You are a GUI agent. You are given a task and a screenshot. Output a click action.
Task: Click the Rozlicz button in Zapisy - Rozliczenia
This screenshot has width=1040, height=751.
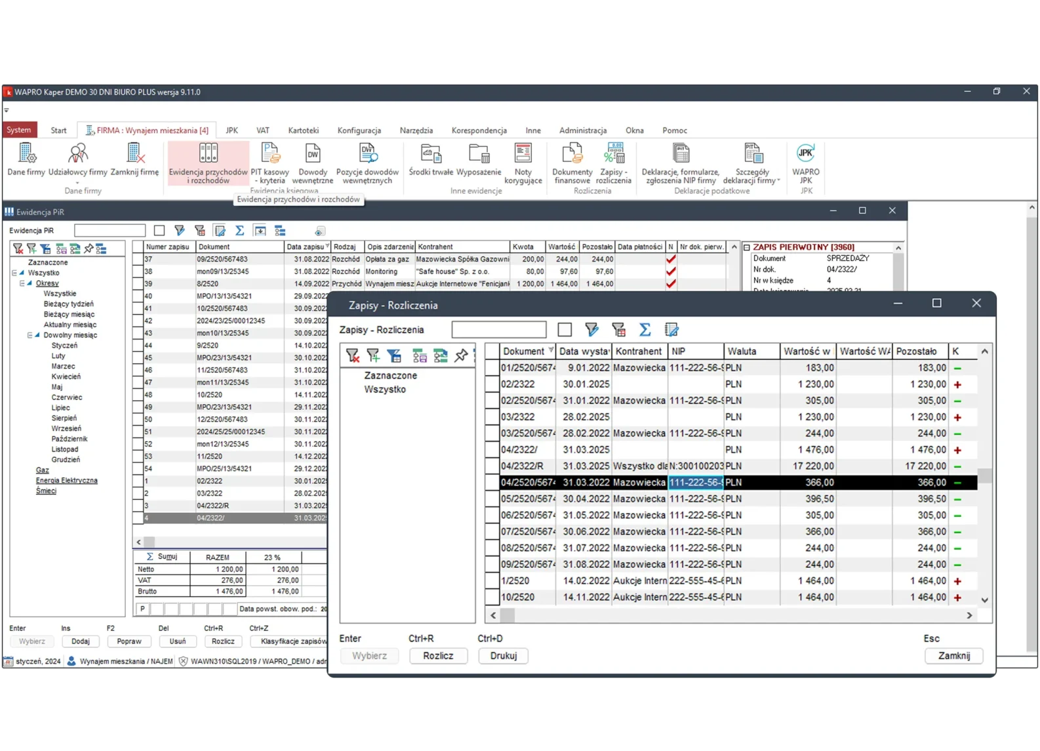[438, 656]
